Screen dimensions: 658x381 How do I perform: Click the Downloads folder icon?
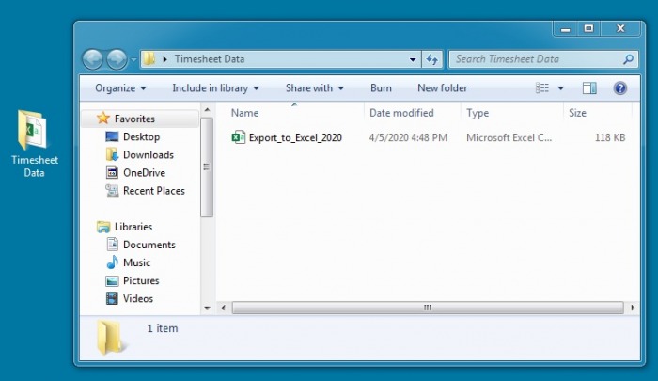(x=112, y=154)
